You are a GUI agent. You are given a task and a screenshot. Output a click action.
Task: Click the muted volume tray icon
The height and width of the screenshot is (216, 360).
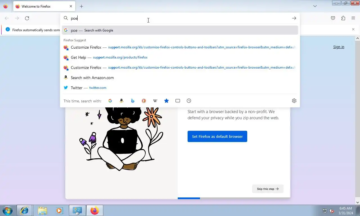(332, 211)
